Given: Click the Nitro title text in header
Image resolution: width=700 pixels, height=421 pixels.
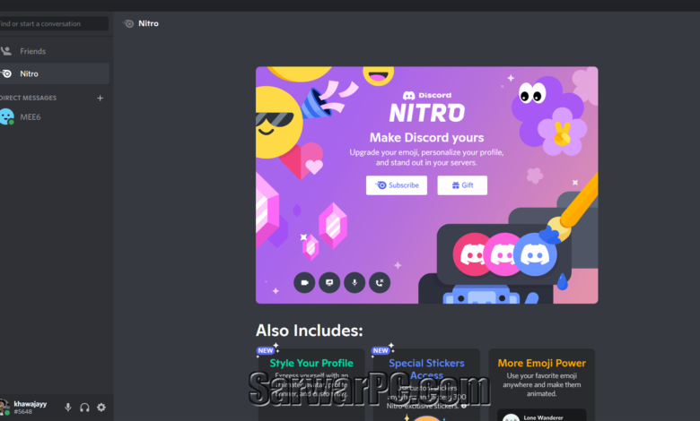Looking at the screenshot, I should click(x=148, y=23).
